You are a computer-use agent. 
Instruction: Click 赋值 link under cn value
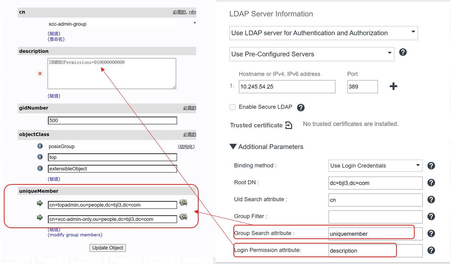[x=54, y=34]
